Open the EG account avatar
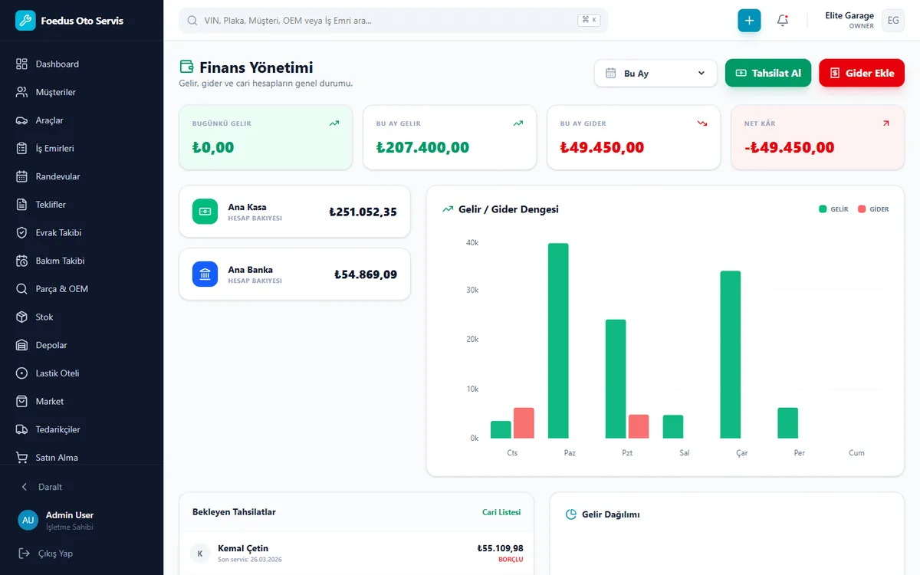 [x=893, y=21]
